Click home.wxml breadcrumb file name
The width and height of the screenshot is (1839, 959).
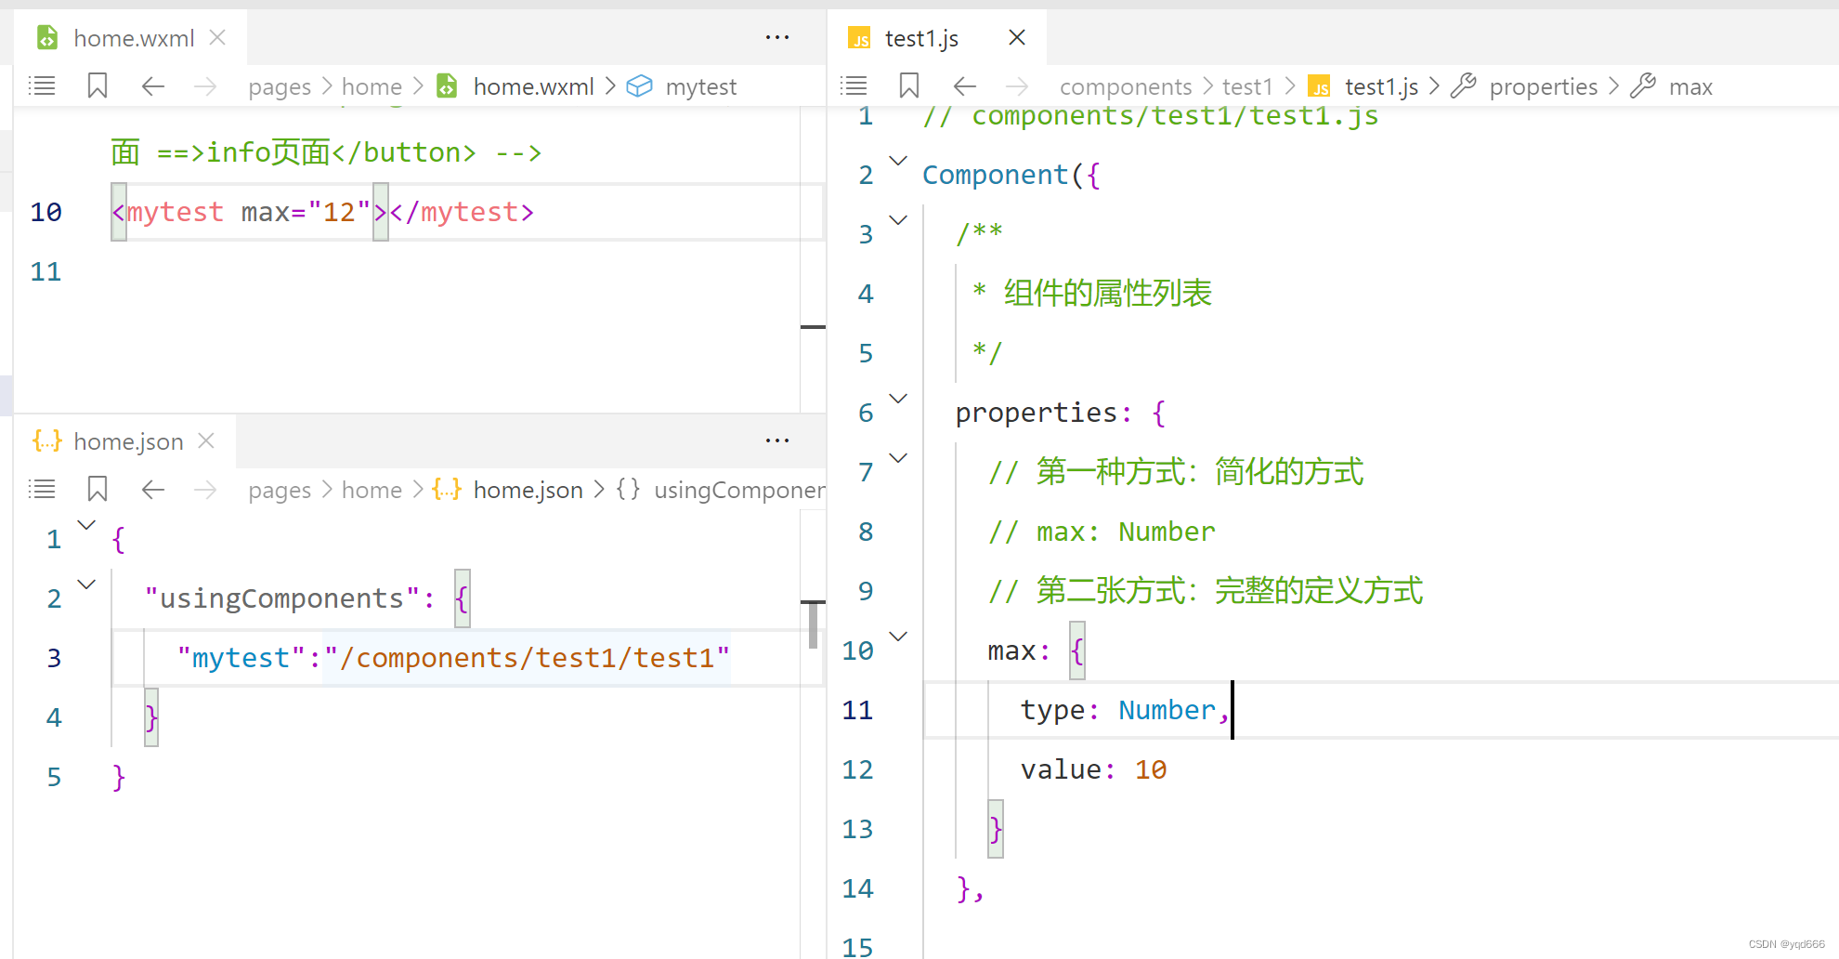[x=533, y=87]
